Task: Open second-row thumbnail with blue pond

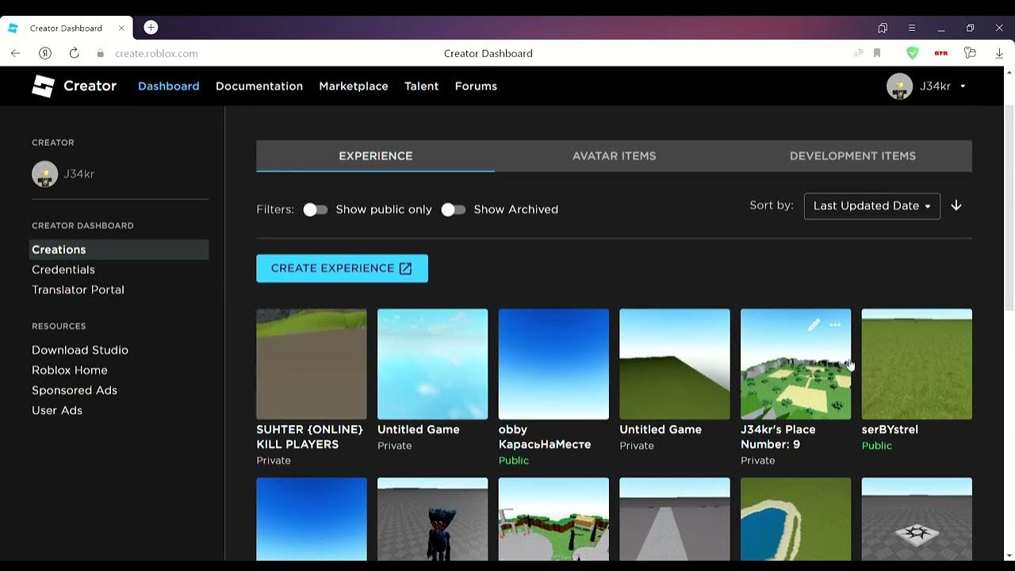Action: [x=795, y=519]
